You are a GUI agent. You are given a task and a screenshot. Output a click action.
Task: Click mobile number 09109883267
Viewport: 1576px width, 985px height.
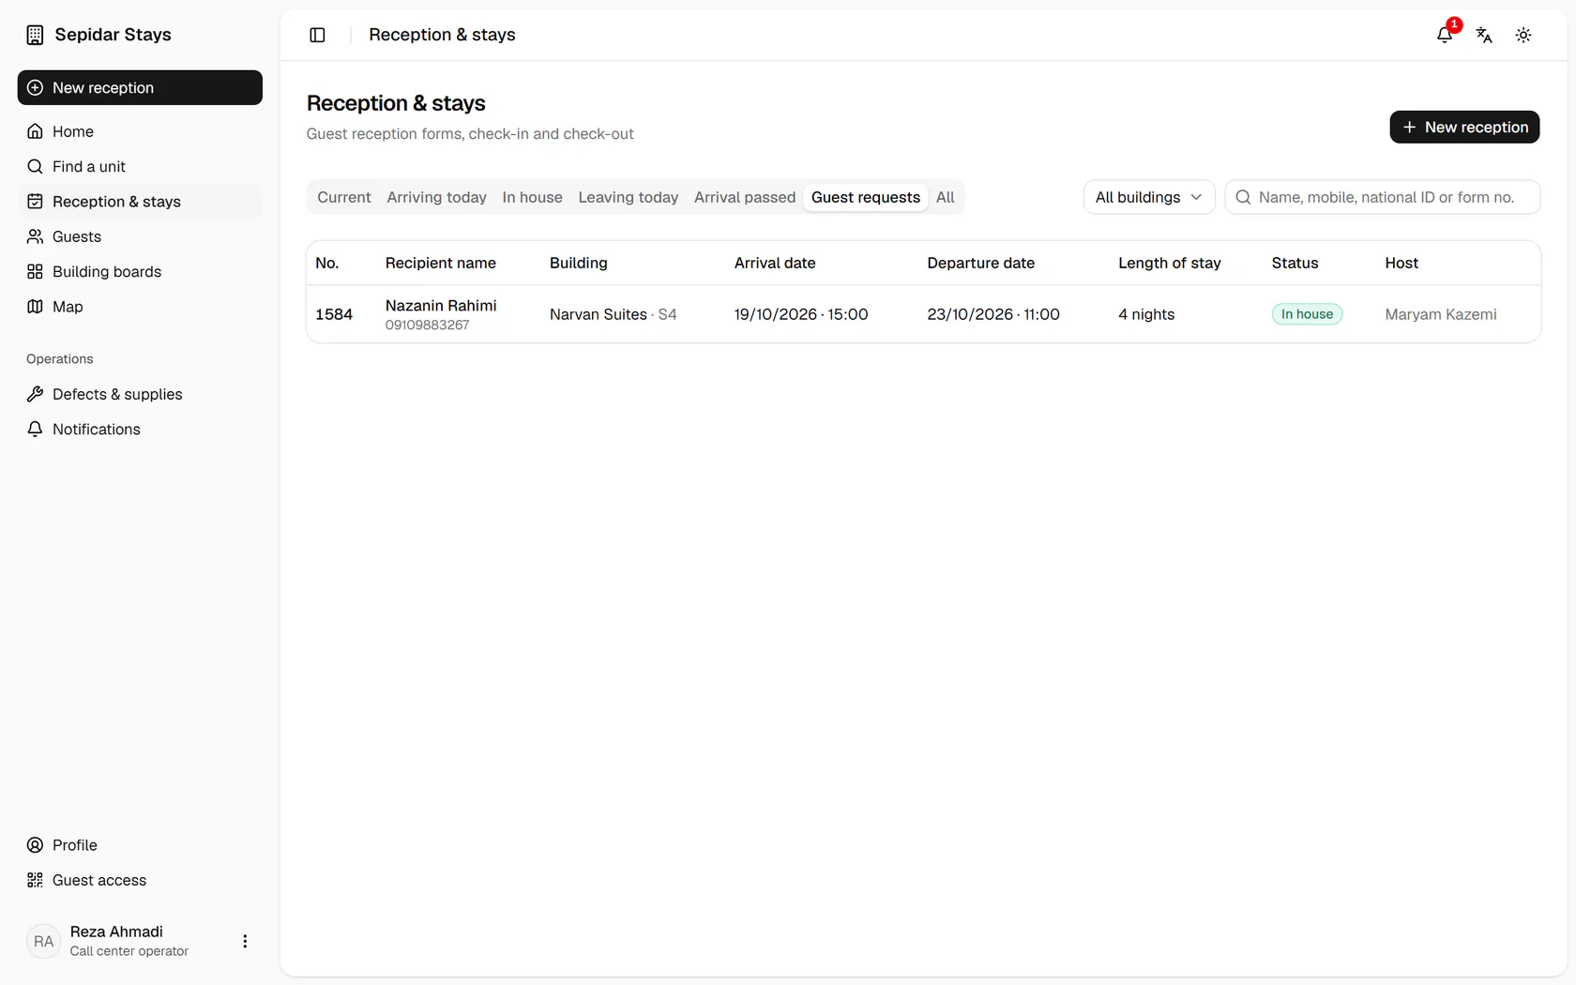click(x=427, y=326)
